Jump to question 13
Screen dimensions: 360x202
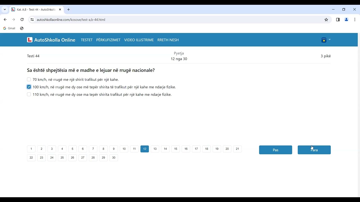(155, 149)
